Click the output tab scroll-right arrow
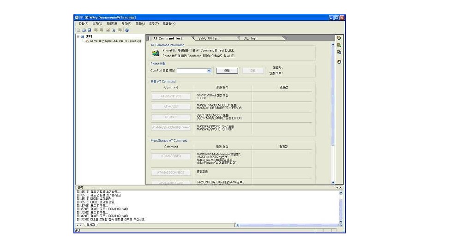Image resolution: width=451 pixels, height=244 pixels. [81, 225]
